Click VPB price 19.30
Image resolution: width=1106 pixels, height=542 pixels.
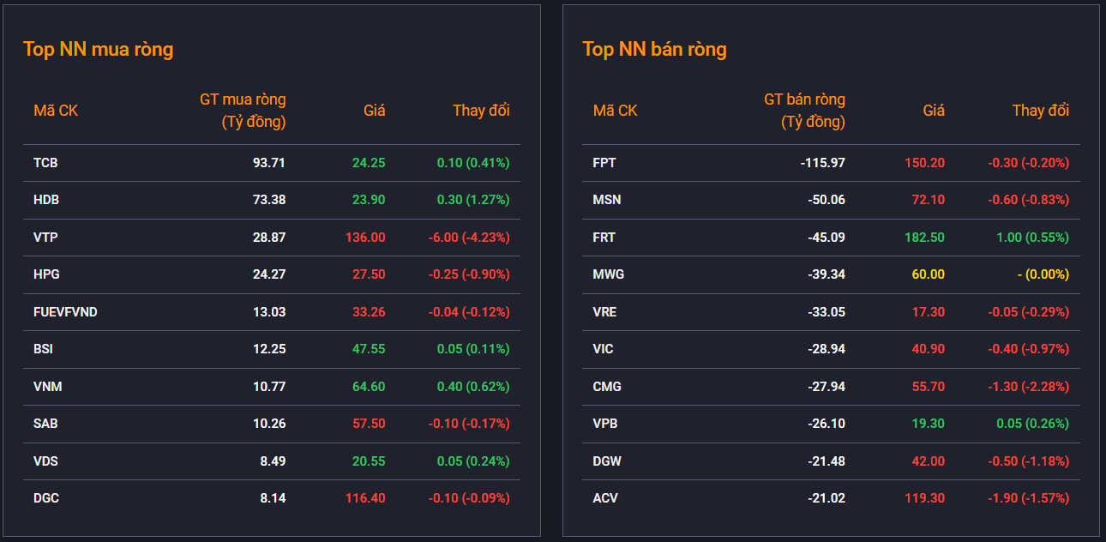(x=929, y=424)
